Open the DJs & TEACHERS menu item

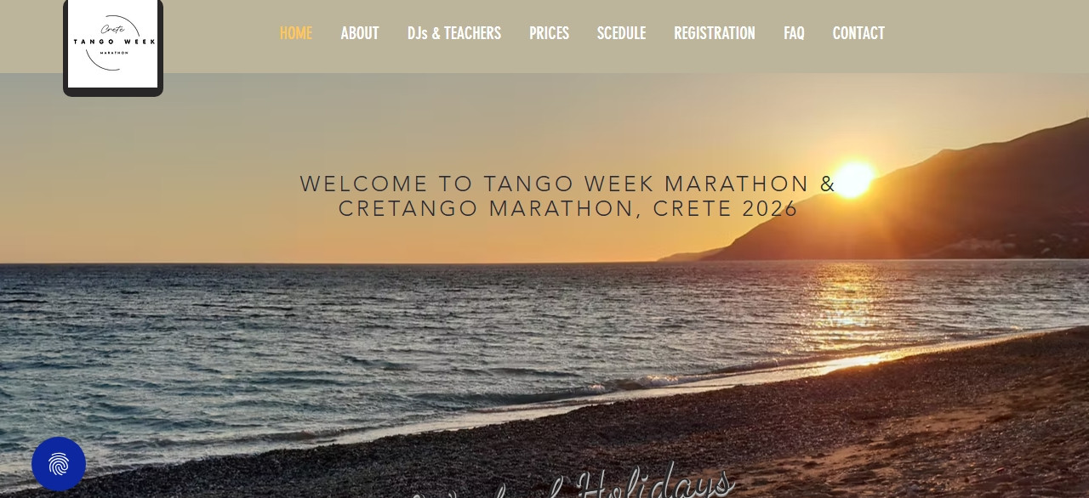[x=454, y=33]
